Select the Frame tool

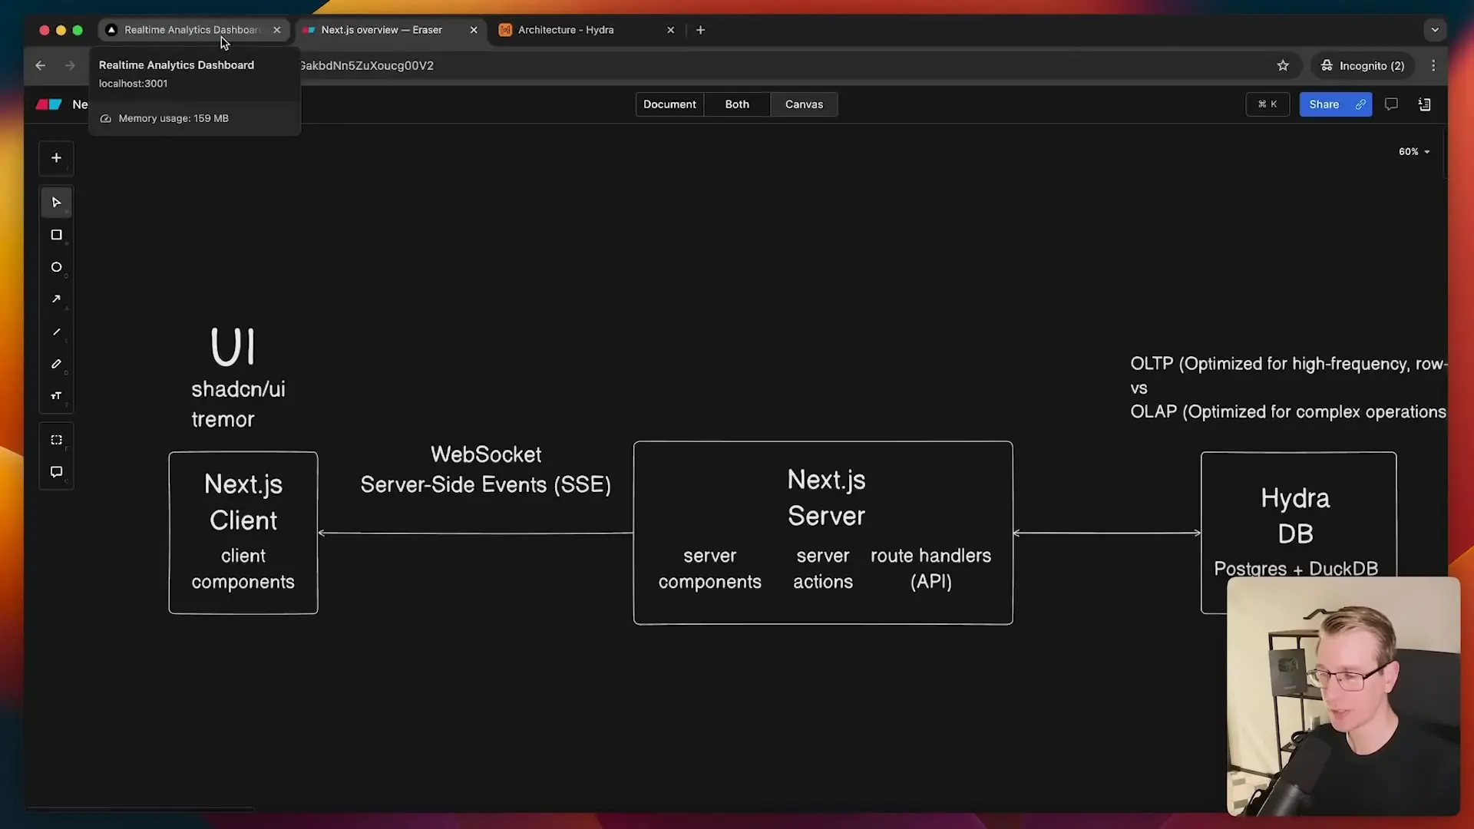click(56, 440)
